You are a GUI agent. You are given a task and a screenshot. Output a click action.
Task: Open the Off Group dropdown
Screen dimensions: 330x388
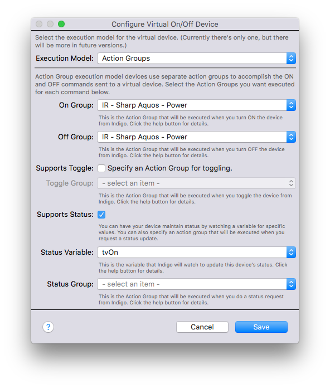(x=196, y=137)
